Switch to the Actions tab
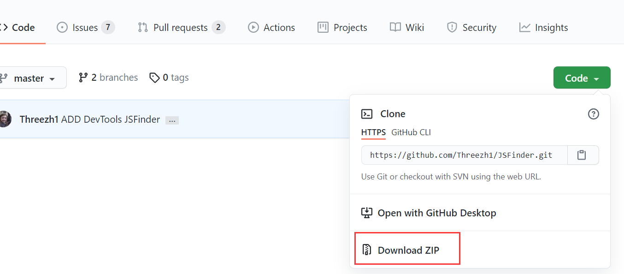The image size is (624, 274). point(271,28)
